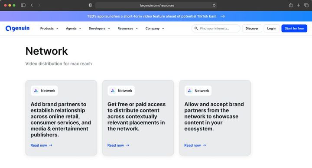Open the Agents menu
Screen dimensions: 312x168
tap(73, 29)
